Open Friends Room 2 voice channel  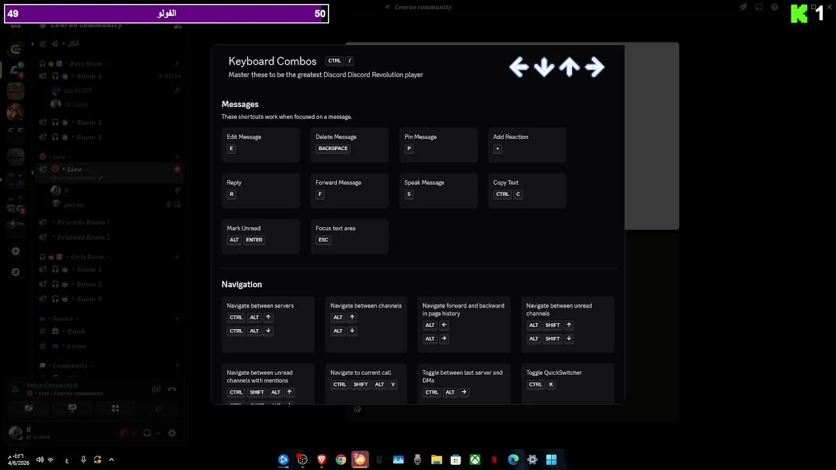coord(109,238)
